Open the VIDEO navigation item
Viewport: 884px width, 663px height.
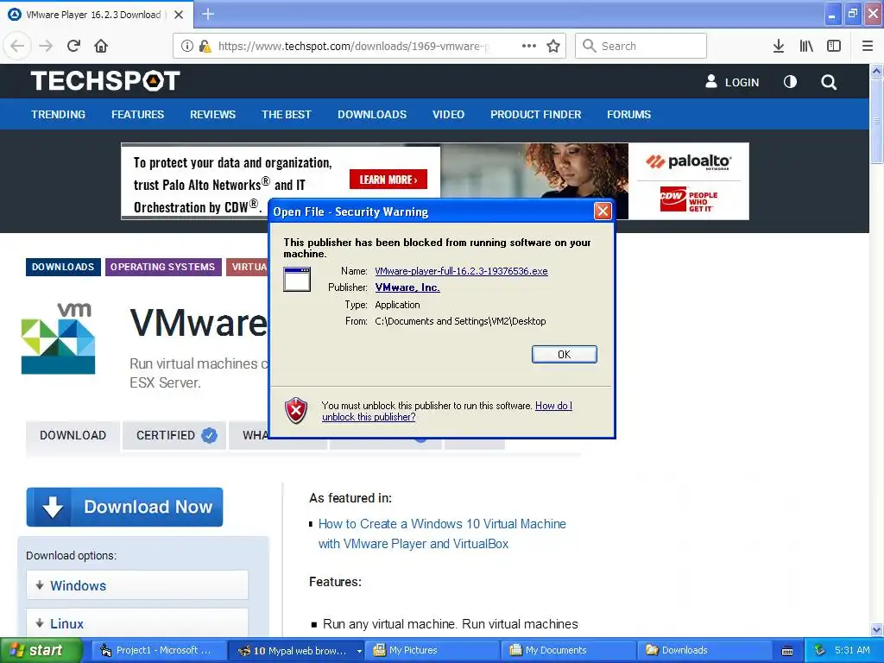point(448,115)
